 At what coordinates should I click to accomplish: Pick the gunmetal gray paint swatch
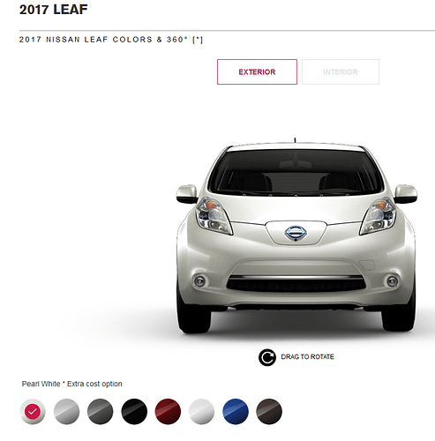(x=101, y=411)
